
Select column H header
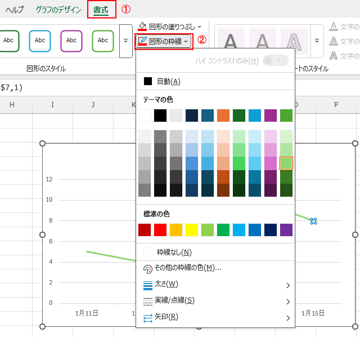pyautogui.click(x=12, y=105)
